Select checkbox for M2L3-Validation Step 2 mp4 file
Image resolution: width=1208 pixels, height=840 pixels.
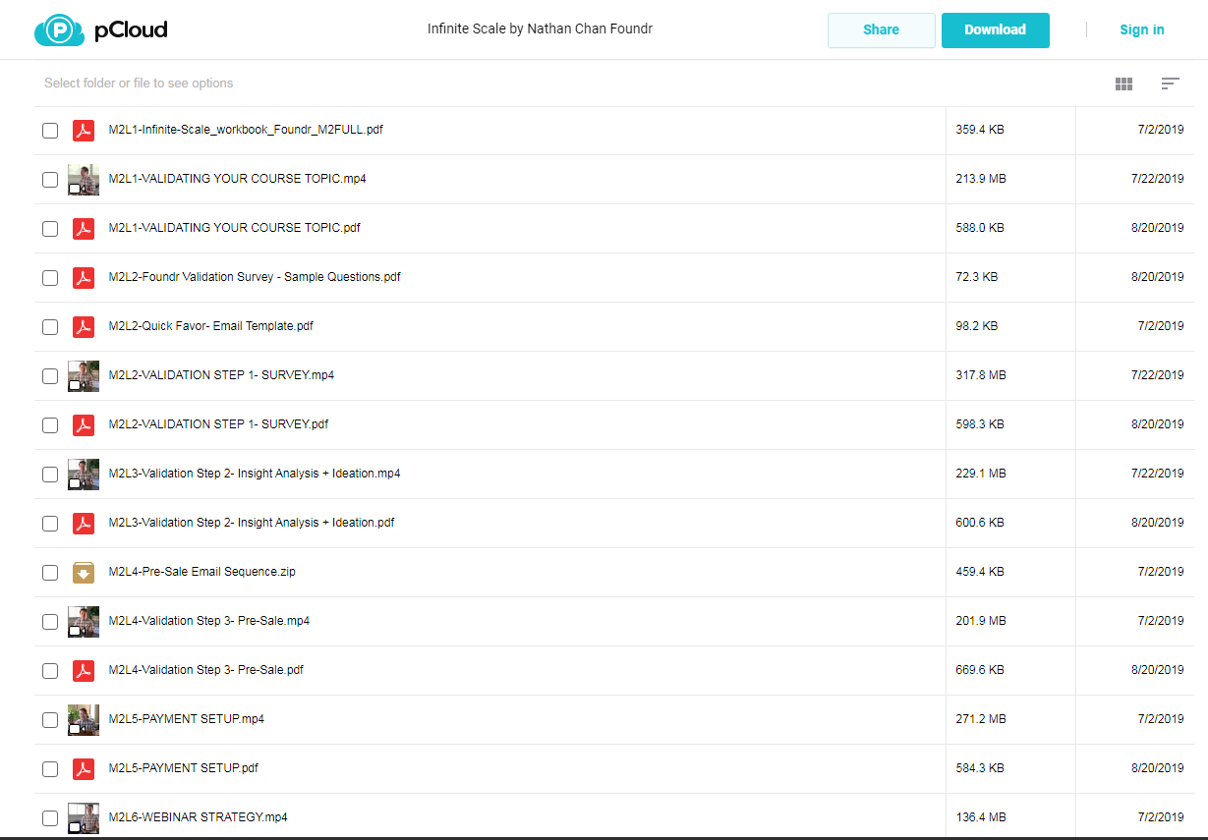50,475
